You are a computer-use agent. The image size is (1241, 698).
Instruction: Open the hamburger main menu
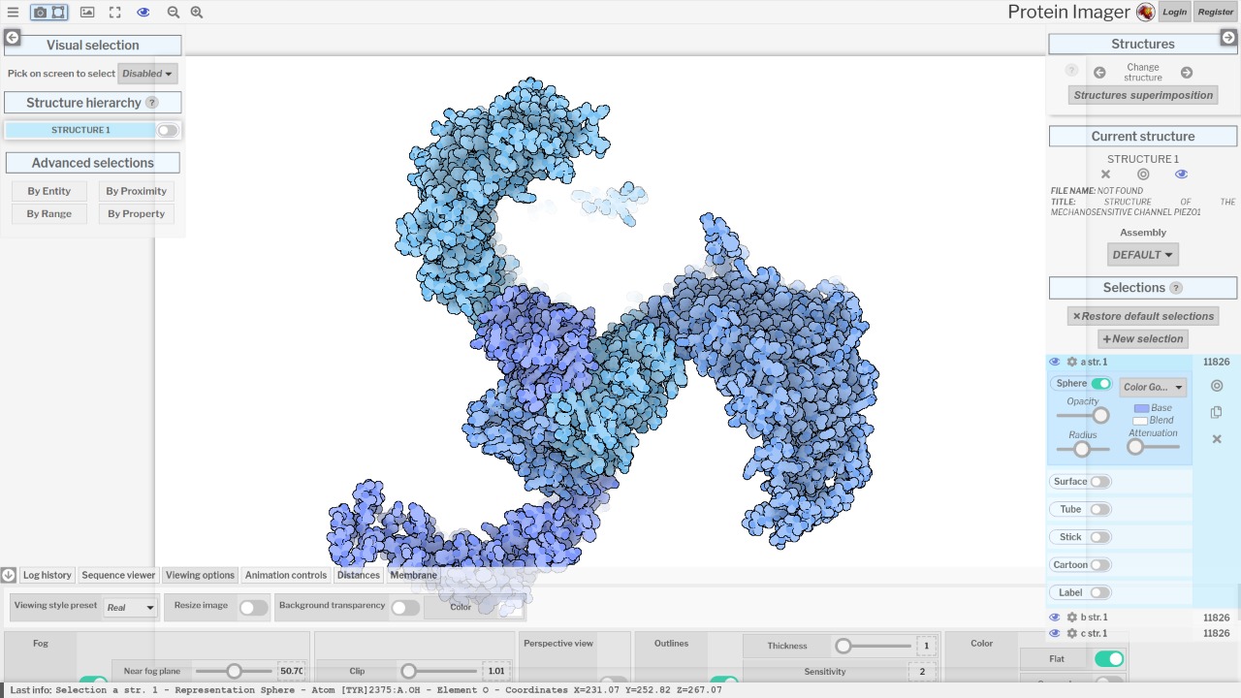[13, 13]
